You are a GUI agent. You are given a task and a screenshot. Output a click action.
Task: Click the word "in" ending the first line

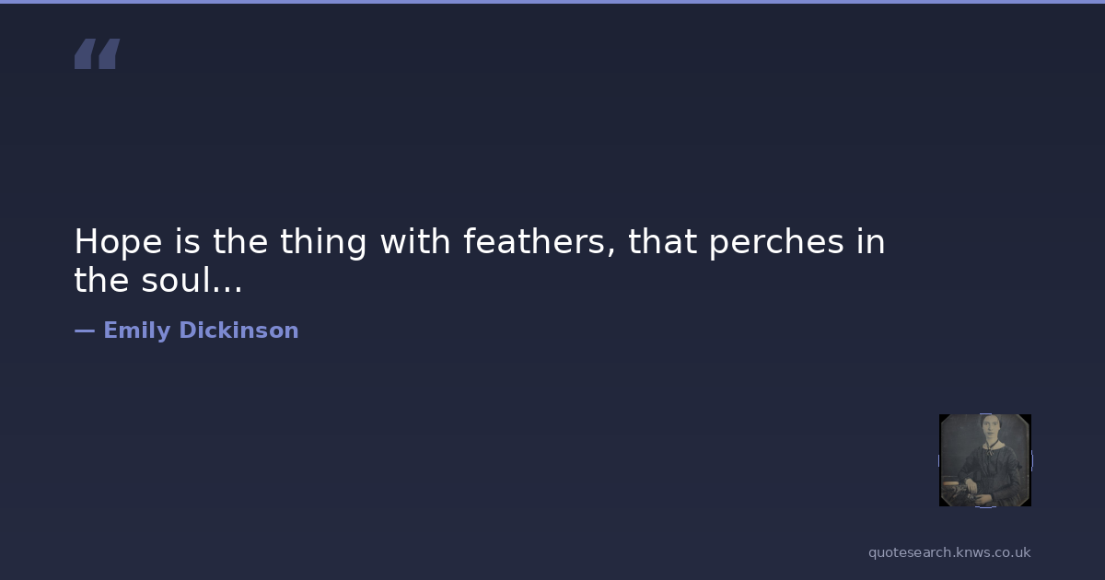pyautogui.click(x=871, y=242)
